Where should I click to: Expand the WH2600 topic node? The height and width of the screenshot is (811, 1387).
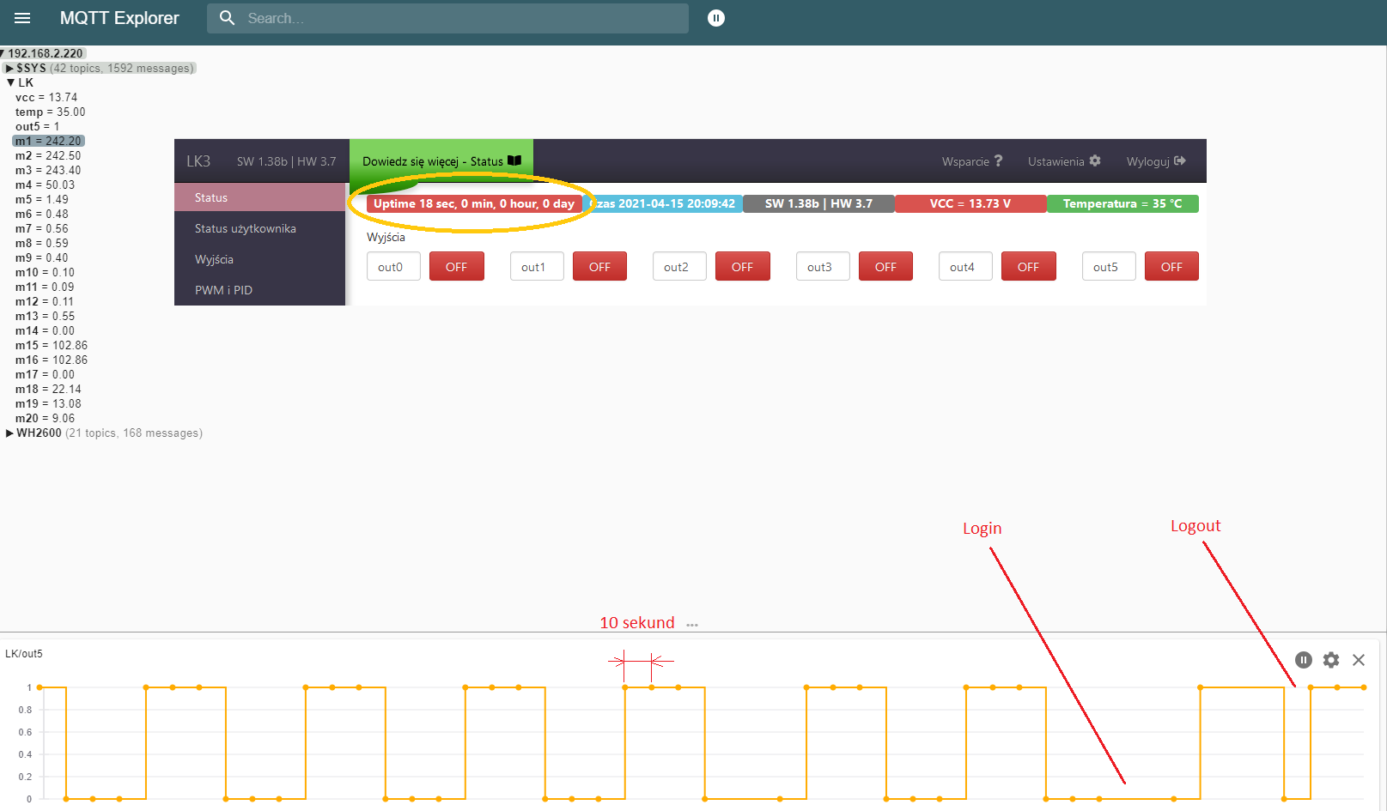pos(9,433)
